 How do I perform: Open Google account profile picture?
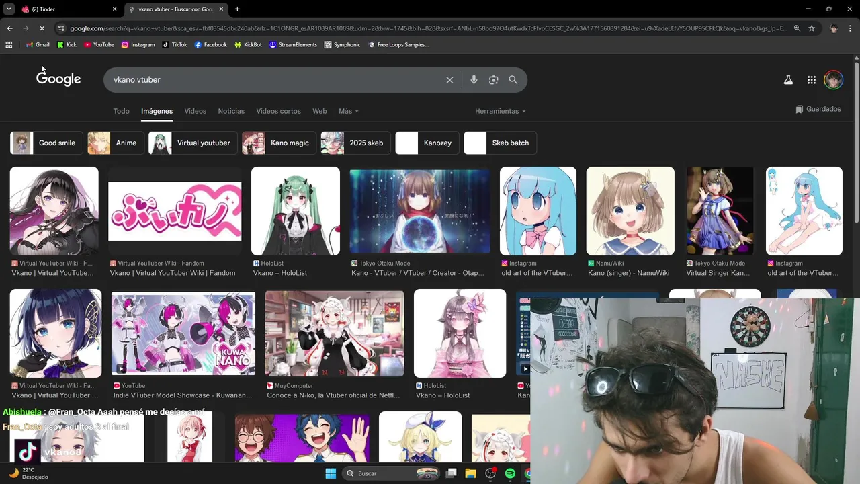click(x=833, y=80)
